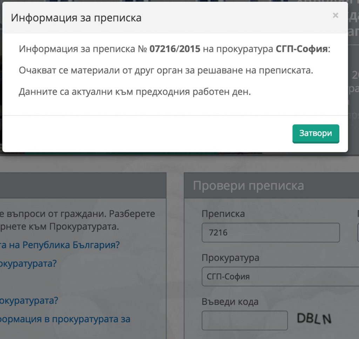Open the first прокуратурата? question link
This screenshot has width=359, height=339.
[x=28, y=264]
